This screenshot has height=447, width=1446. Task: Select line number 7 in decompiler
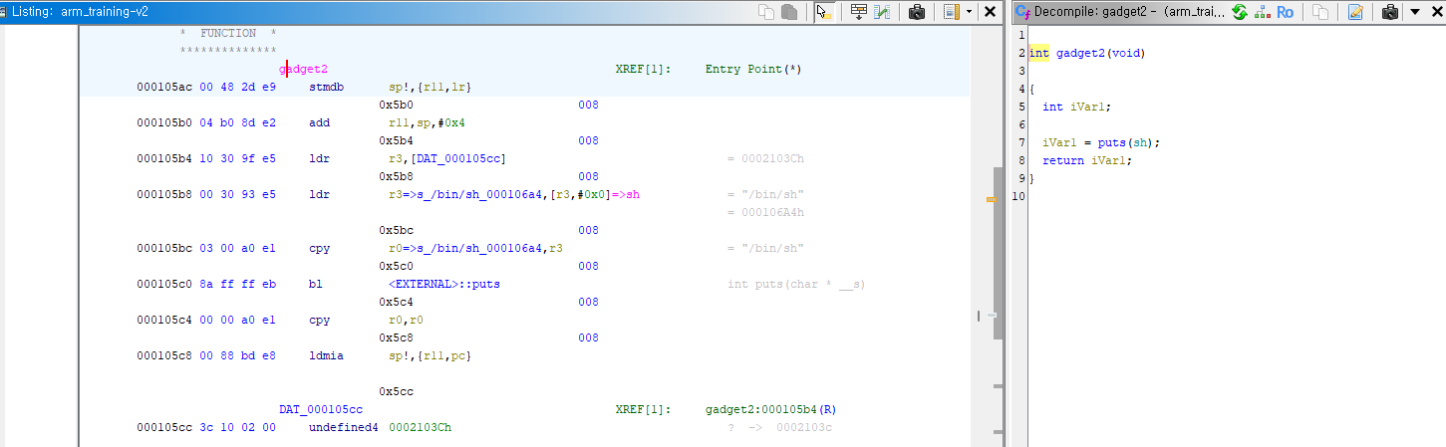[1021, 142]
